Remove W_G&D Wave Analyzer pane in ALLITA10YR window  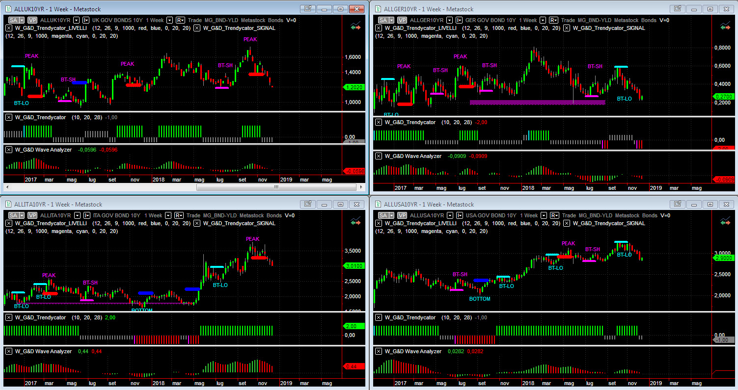coord(8,351)
